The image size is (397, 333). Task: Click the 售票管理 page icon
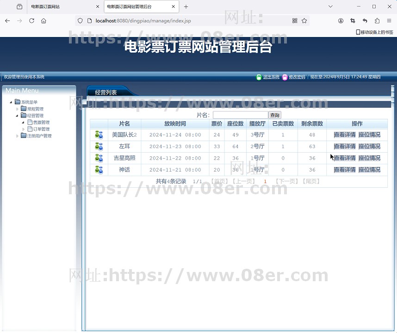(x=30, y=122)
